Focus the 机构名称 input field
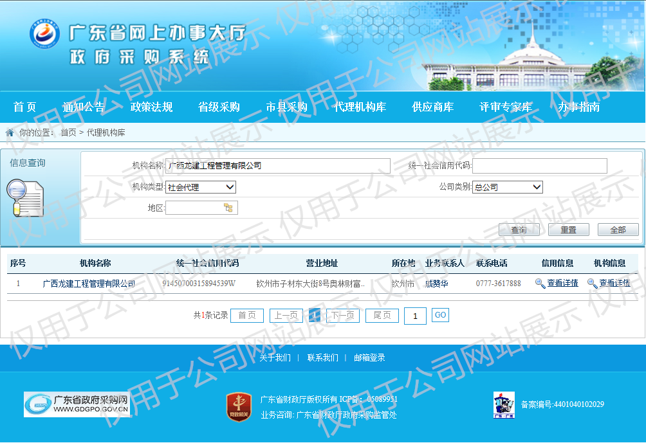Image resolution: width=646 pixels, height=443 pixels. 278,166
